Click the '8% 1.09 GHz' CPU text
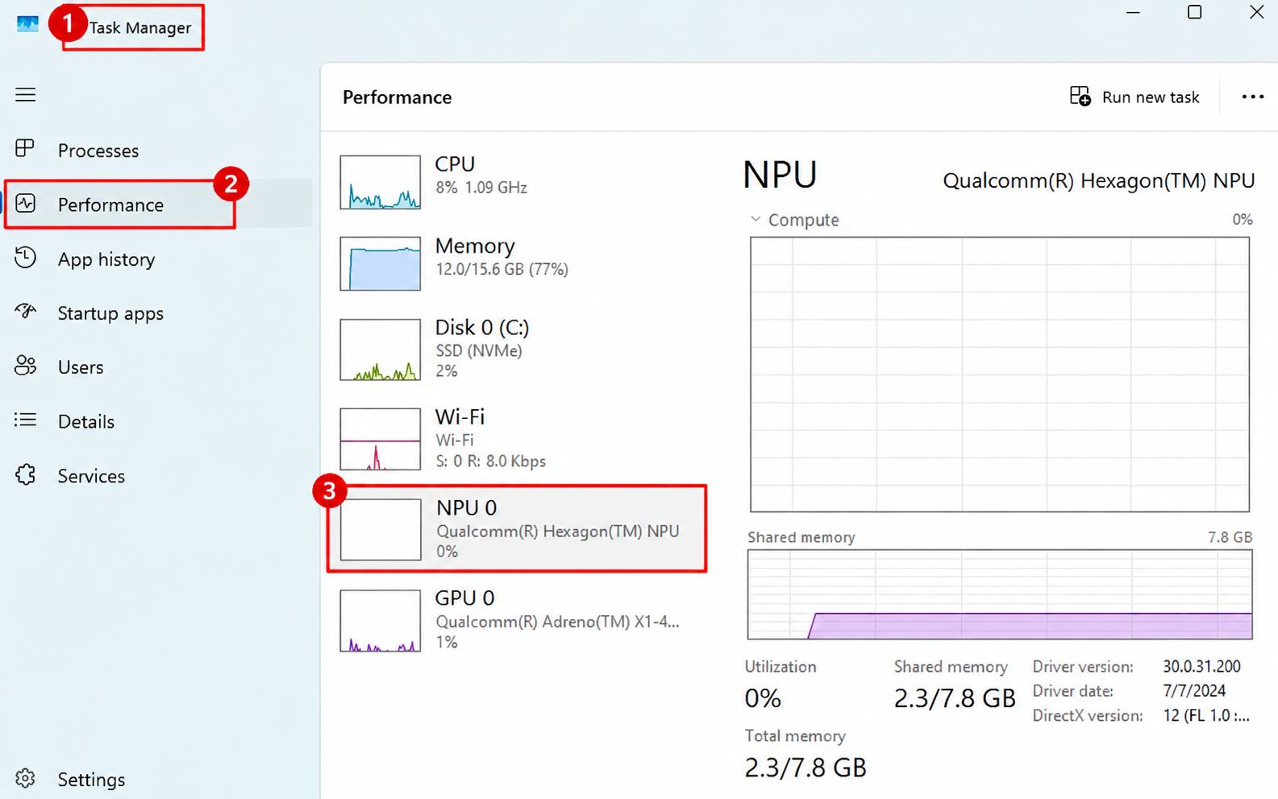Image resolution: width=1278 pixels, height=799 pixels. [x=481, y=188]
